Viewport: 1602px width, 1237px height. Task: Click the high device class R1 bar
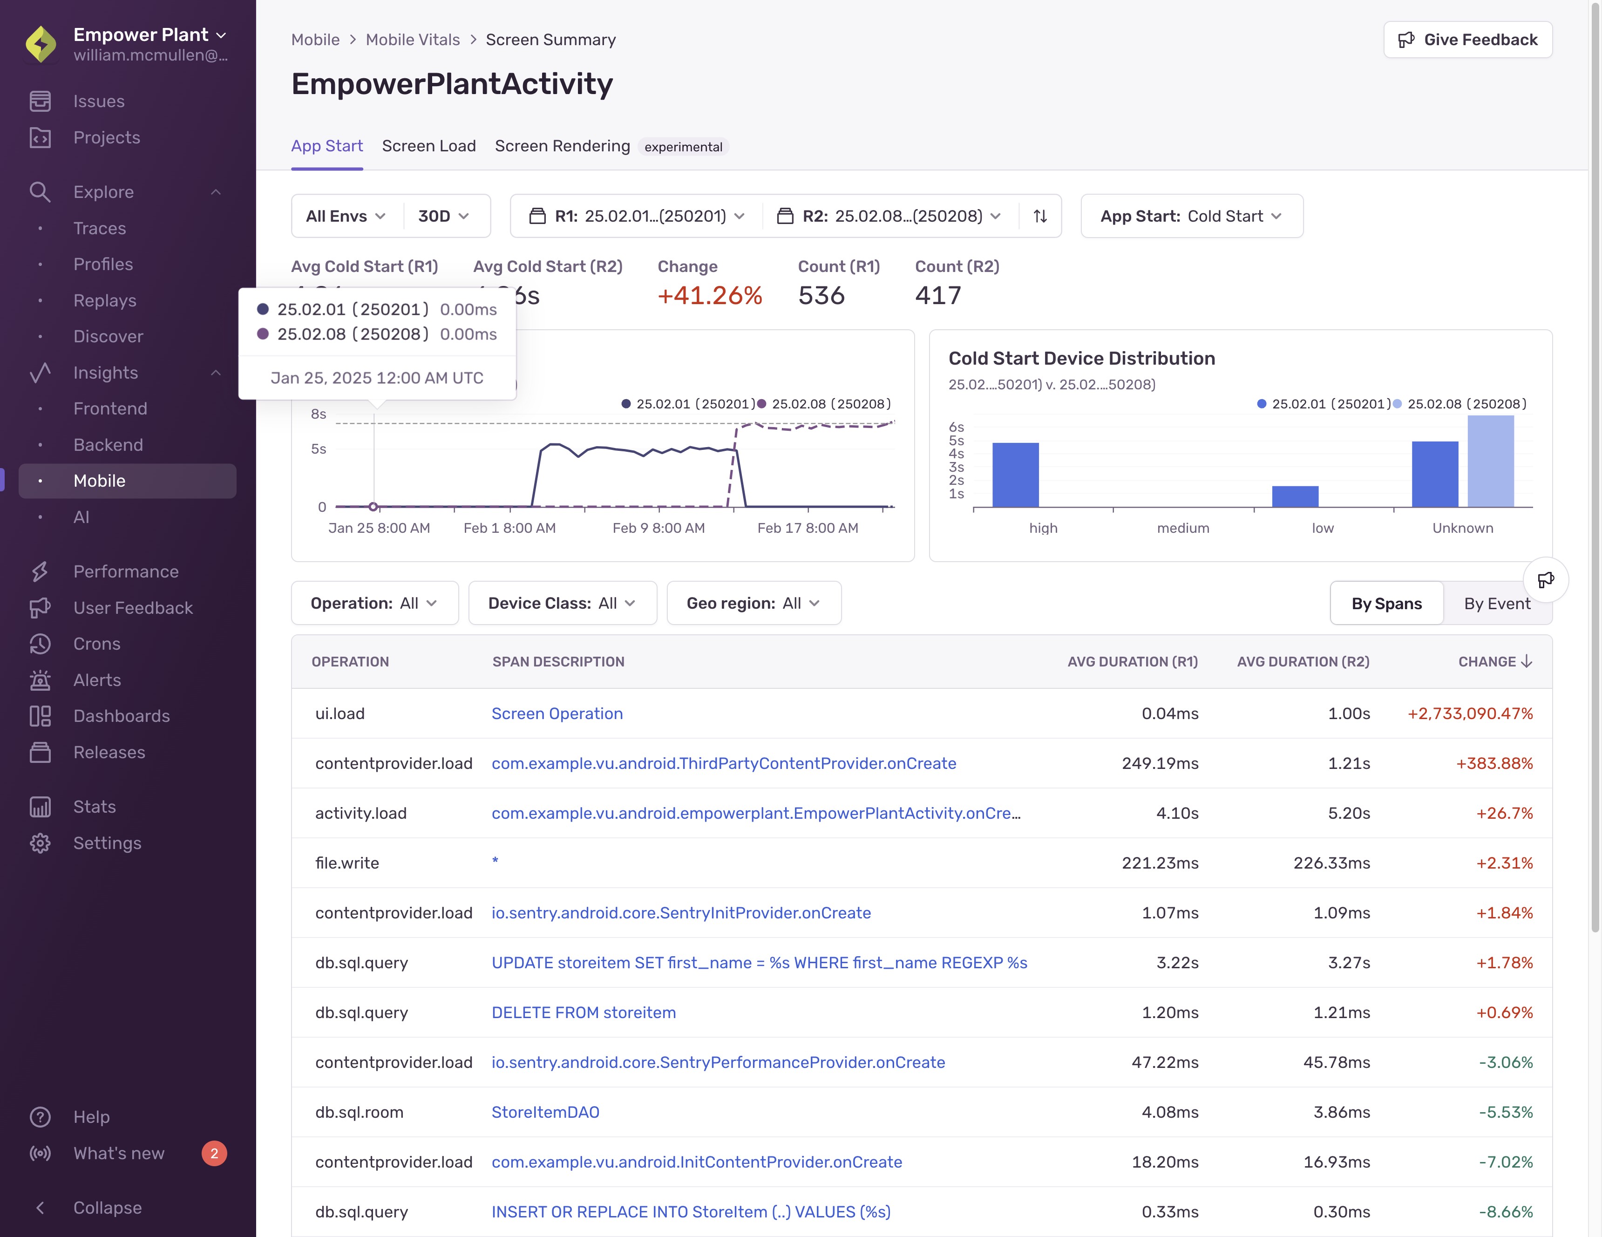tap(1015, 475)
